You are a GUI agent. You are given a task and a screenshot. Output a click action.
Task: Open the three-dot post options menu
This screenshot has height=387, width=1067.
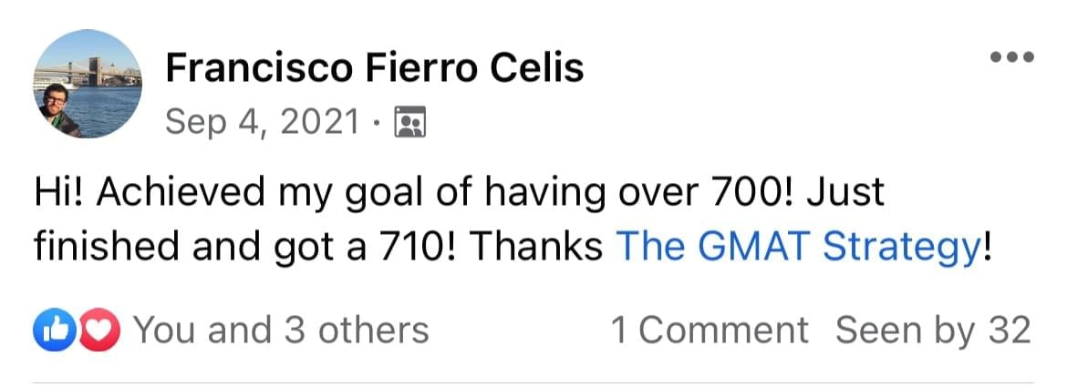[1013, 56]
